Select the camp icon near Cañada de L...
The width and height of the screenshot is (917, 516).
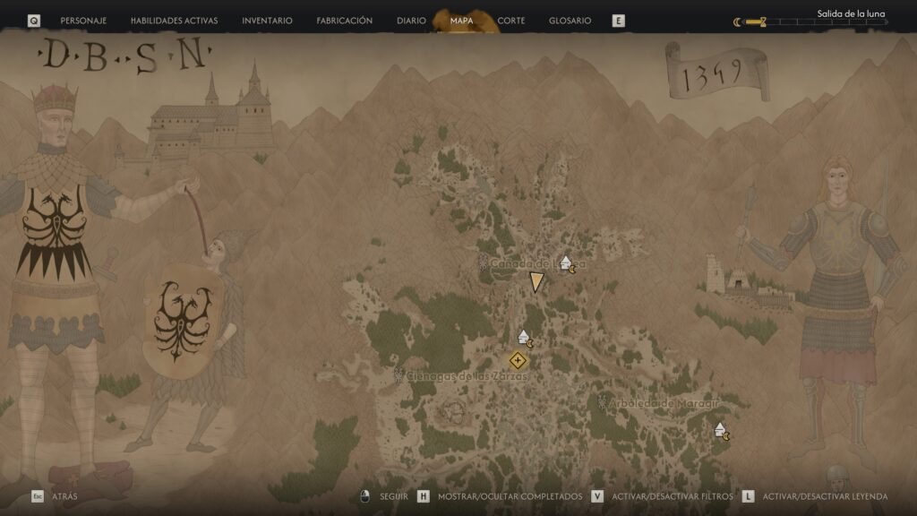pos(567,264)
